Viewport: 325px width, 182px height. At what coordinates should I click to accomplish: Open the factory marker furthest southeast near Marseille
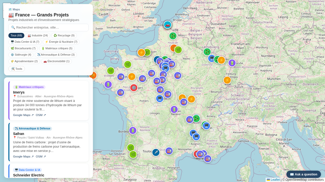208,159
